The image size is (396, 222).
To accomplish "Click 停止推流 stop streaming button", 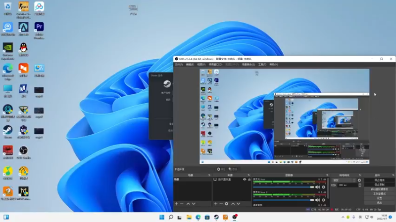I will pos(379,180).
